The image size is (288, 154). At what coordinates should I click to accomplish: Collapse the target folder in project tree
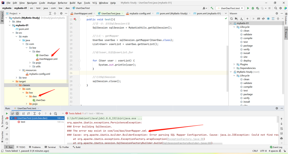tap(13, 81)
